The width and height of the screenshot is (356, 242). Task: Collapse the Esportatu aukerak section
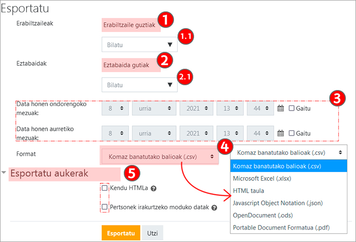coord(4,173)
